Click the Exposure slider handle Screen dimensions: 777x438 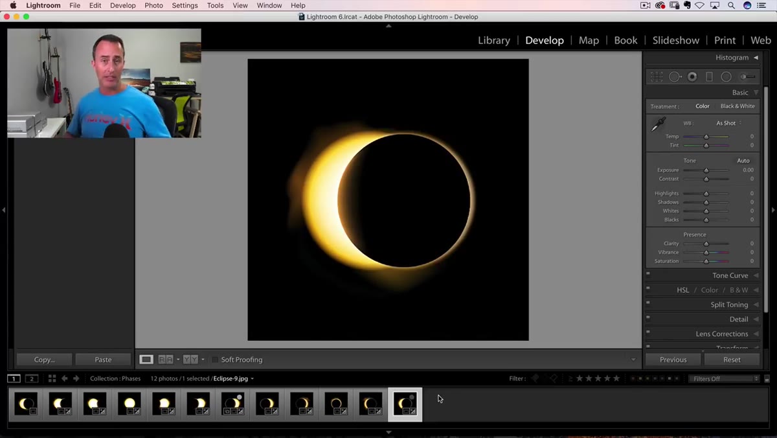click(706, 170)
